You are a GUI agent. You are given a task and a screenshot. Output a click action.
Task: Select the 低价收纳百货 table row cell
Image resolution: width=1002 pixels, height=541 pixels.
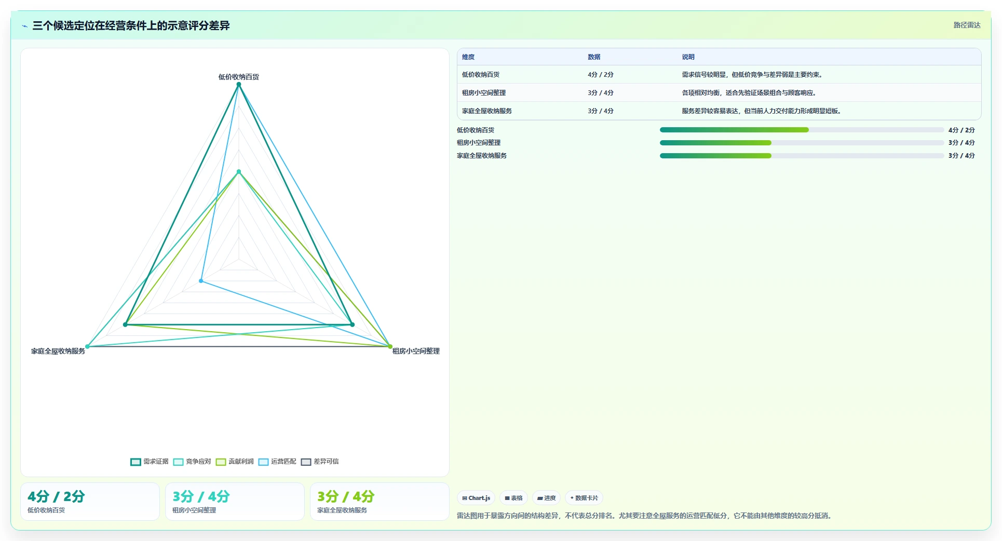tap(481, 75)
